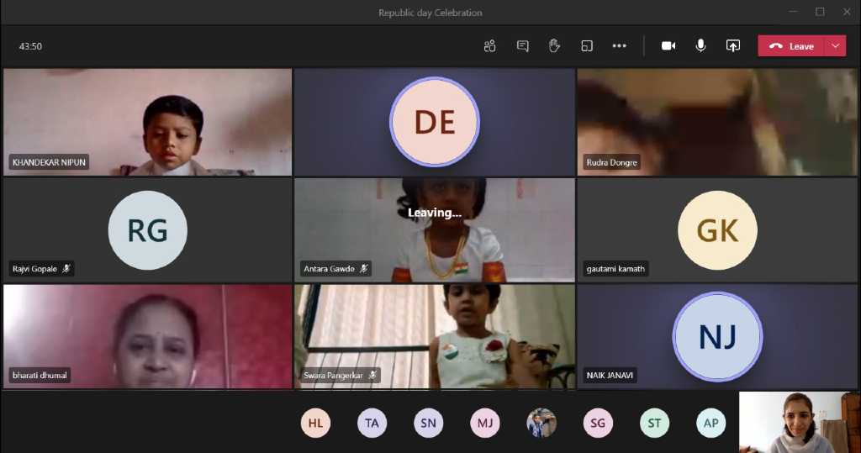Click the TA participant avatar
This screenshot has height=453, width=861.
[x=372, y=423]
